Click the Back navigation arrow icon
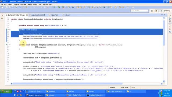 123,7
